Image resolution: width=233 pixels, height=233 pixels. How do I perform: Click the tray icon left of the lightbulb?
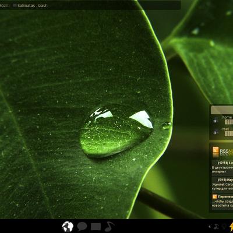[216, 227]
